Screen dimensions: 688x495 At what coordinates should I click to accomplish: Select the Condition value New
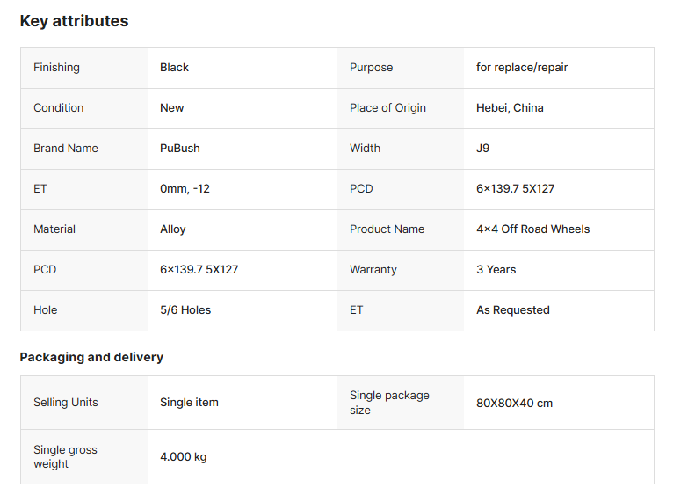pyautogui.click(x=171, y=108)
